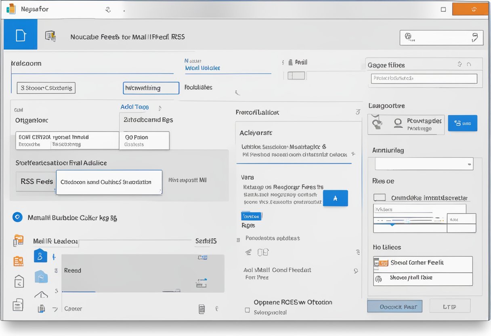491x336 pixels.
Task: Toggle the blue owcoe switch above Fges
Action: [x=252, y=216]
